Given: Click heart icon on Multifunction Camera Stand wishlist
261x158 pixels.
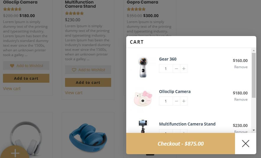Looking at the screenshot, I should click(x=74, y=70).
